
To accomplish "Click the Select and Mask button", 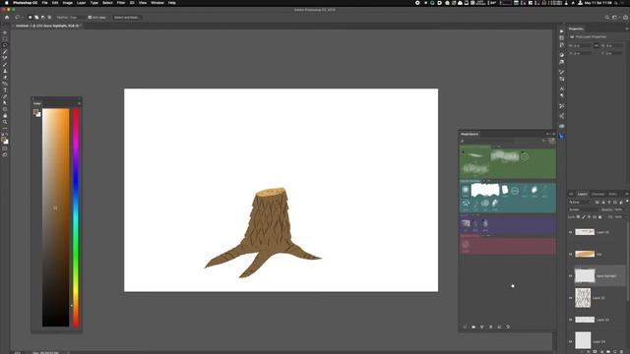I will tap(127, 18).
